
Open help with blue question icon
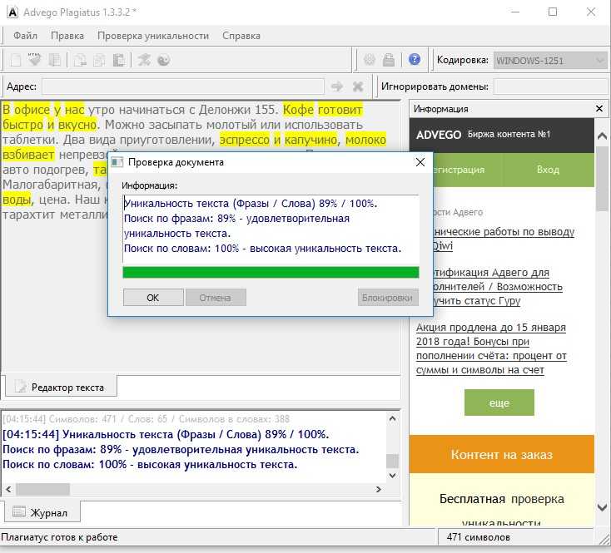415,59
